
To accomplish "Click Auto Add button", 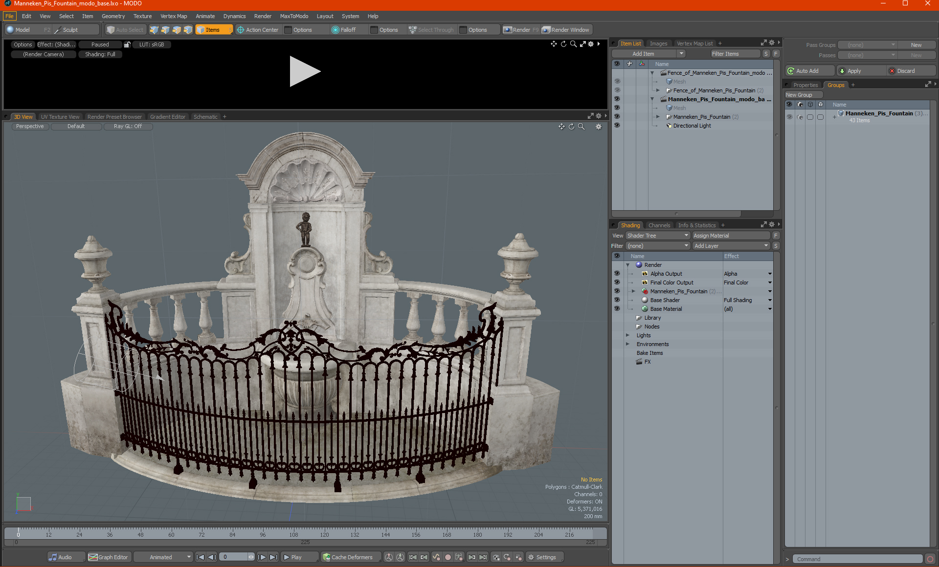I will click(x=810, y=71).
